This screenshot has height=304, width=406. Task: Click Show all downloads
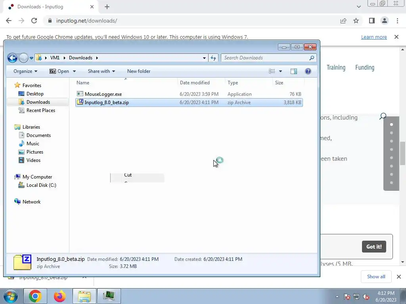coord(376,277)
